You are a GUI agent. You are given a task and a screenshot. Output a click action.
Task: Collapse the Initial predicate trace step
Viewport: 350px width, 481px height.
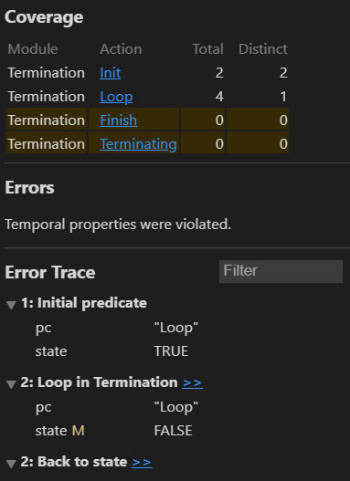(x=11, y=305)
